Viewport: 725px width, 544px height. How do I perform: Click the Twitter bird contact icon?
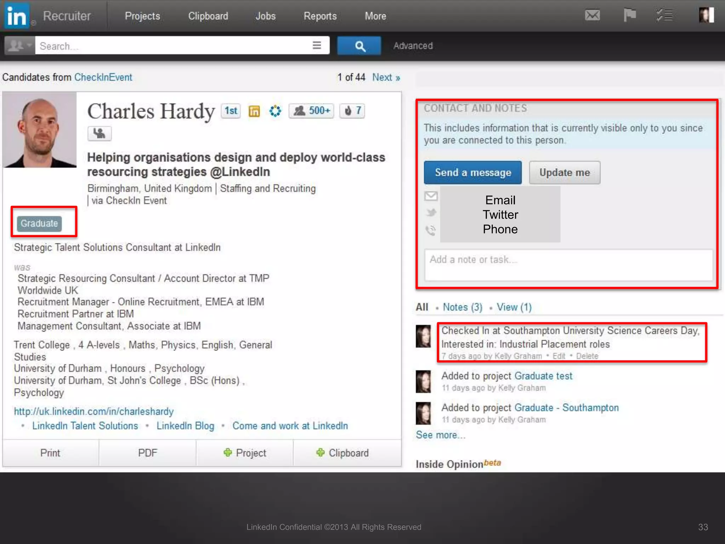tap(431, 212)
